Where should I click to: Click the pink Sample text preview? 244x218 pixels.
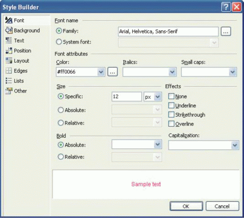pos(146,184)
